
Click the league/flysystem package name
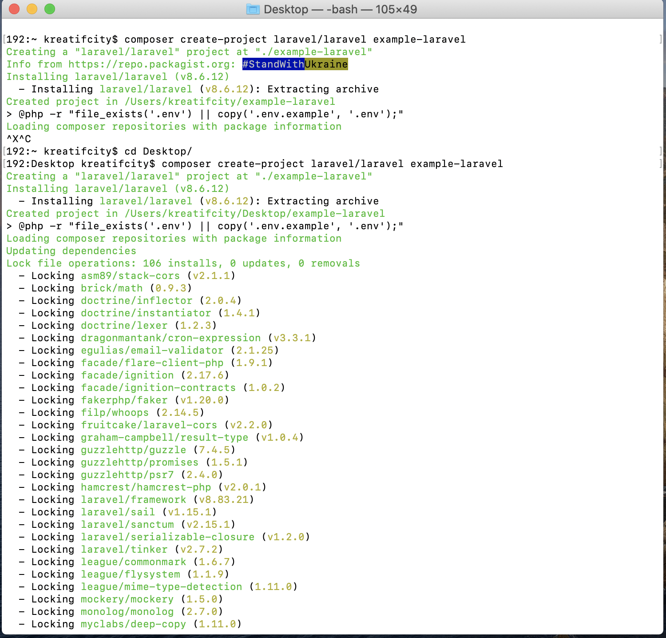pyautogui.click(x=130, y=574)
